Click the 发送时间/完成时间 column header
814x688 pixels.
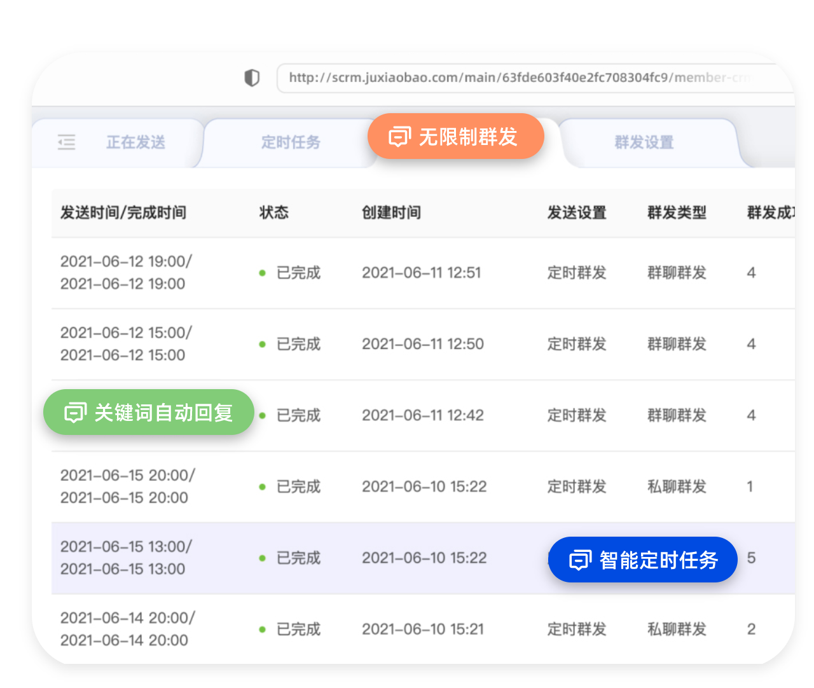(x=123, y=212)
